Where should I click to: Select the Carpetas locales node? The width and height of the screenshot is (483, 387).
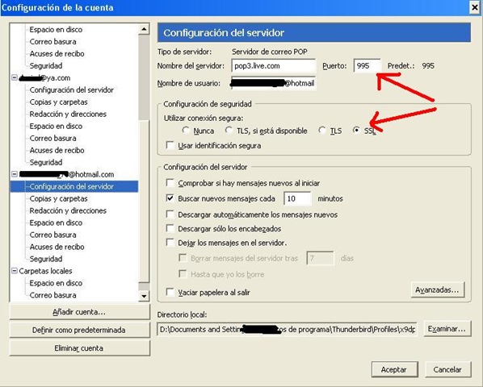(45, 271)
